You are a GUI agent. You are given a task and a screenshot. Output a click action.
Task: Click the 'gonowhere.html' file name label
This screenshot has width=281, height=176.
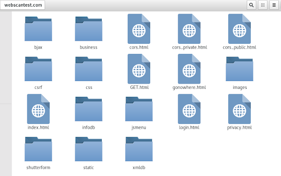click(189, 88)
